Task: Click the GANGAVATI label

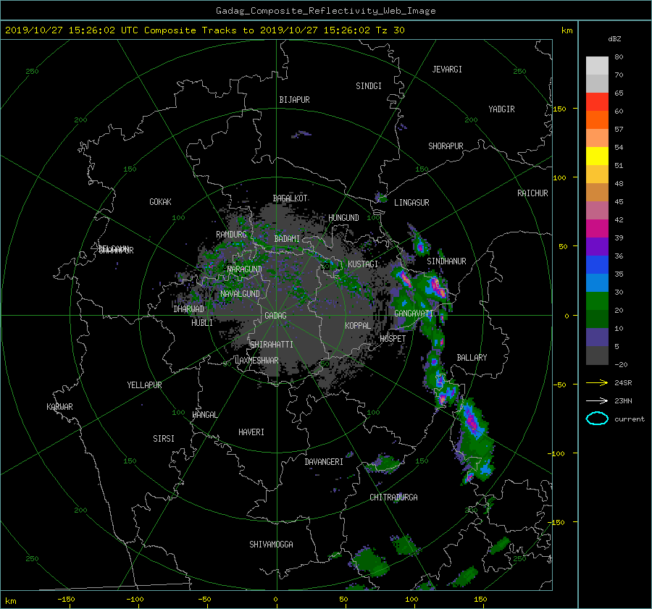Action: coord(414,314)
